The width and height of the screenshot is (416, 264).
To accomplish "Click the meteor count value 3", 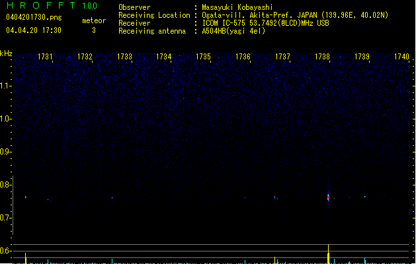I will point(94,30).
